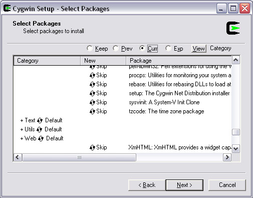Screen dimensions: 253x198
Task: Click 'tzcode: The time zone package' text
Action: 166,111
